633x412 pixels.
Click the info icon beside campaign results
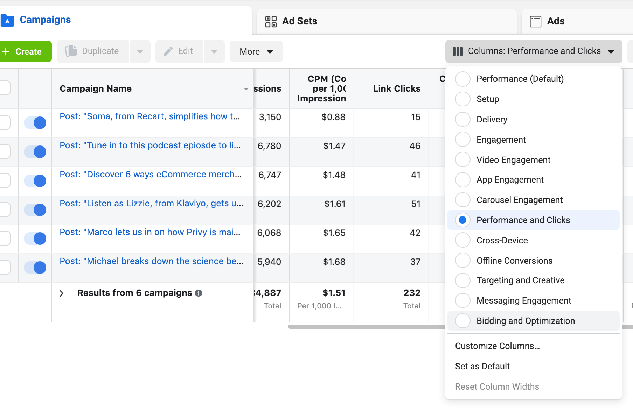[x=199, y=293]
